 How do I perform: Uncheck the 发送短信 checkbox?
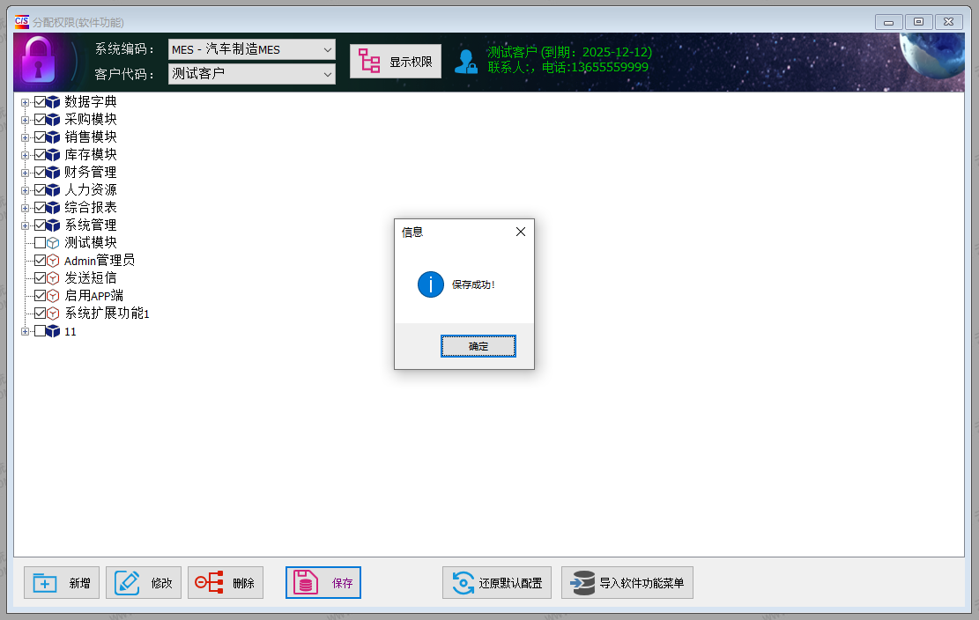click(x=40, y=277)
